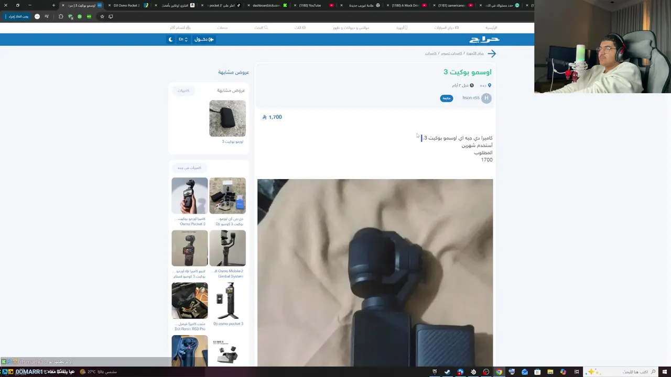This screenshot has width=671, height=377.
Task: Open خدمات navigation item
Action: (223, 28)
